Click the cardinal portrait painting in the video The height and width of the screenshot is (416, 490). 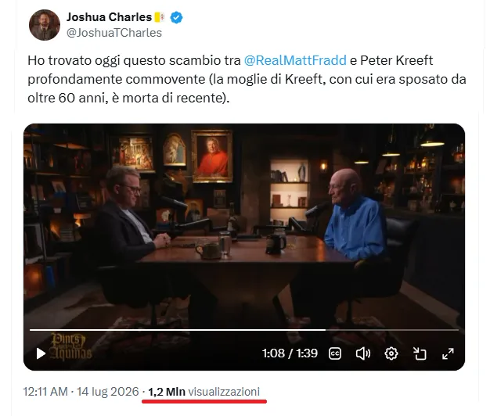click(212, 156)
